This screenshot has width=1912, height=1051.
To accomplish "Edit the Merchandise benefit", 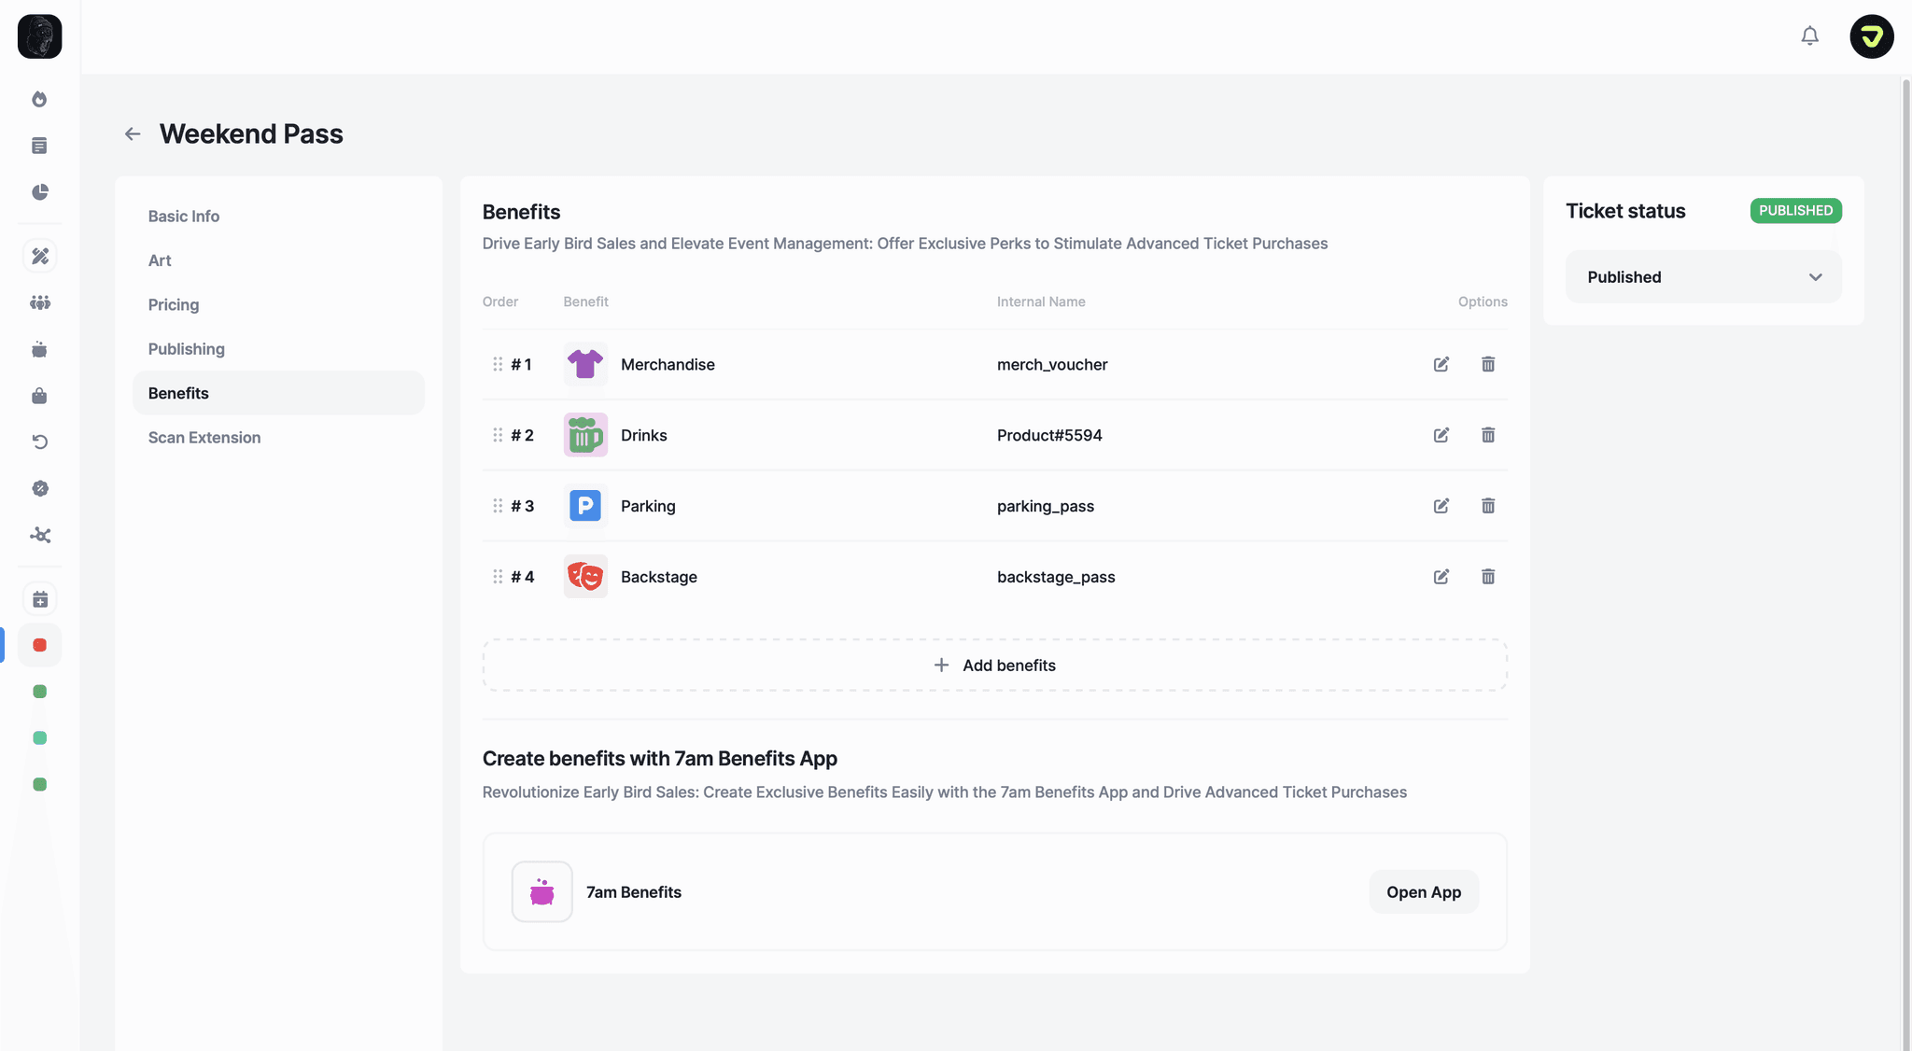I will coord(1441,364).
